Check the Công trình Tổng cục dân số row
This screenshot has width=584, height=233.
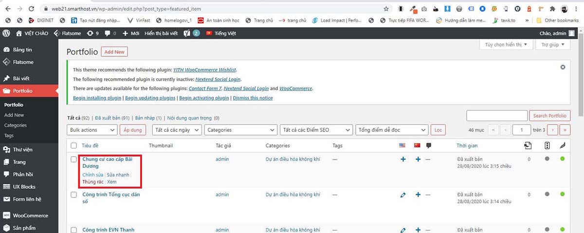coord(74,195)
